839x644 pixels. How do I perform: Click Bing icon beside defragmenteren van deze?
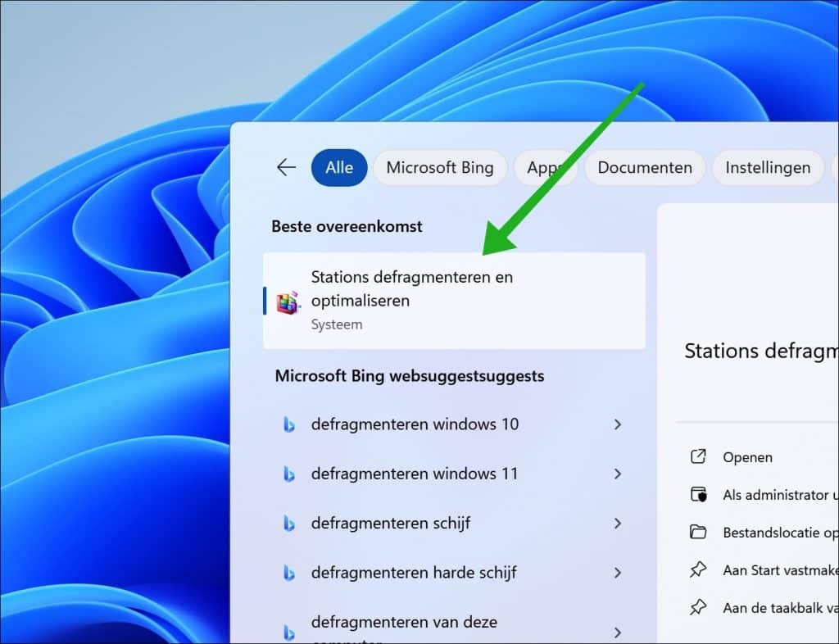288,633
